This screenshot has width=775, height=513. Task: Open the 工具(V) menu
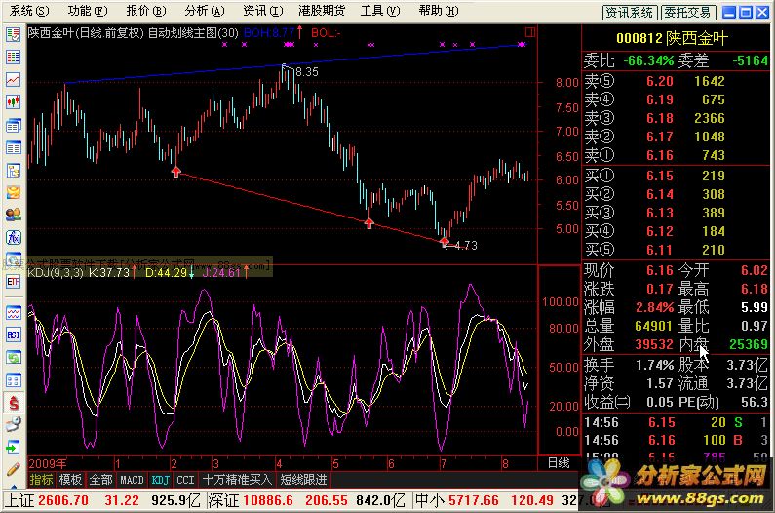379,11
